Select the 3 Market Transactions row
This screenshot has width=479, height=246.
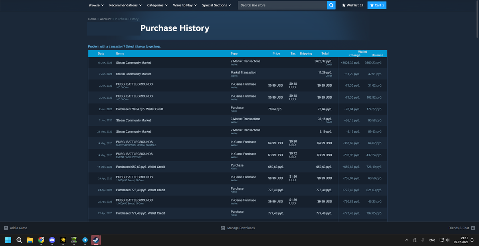point(238,120)
